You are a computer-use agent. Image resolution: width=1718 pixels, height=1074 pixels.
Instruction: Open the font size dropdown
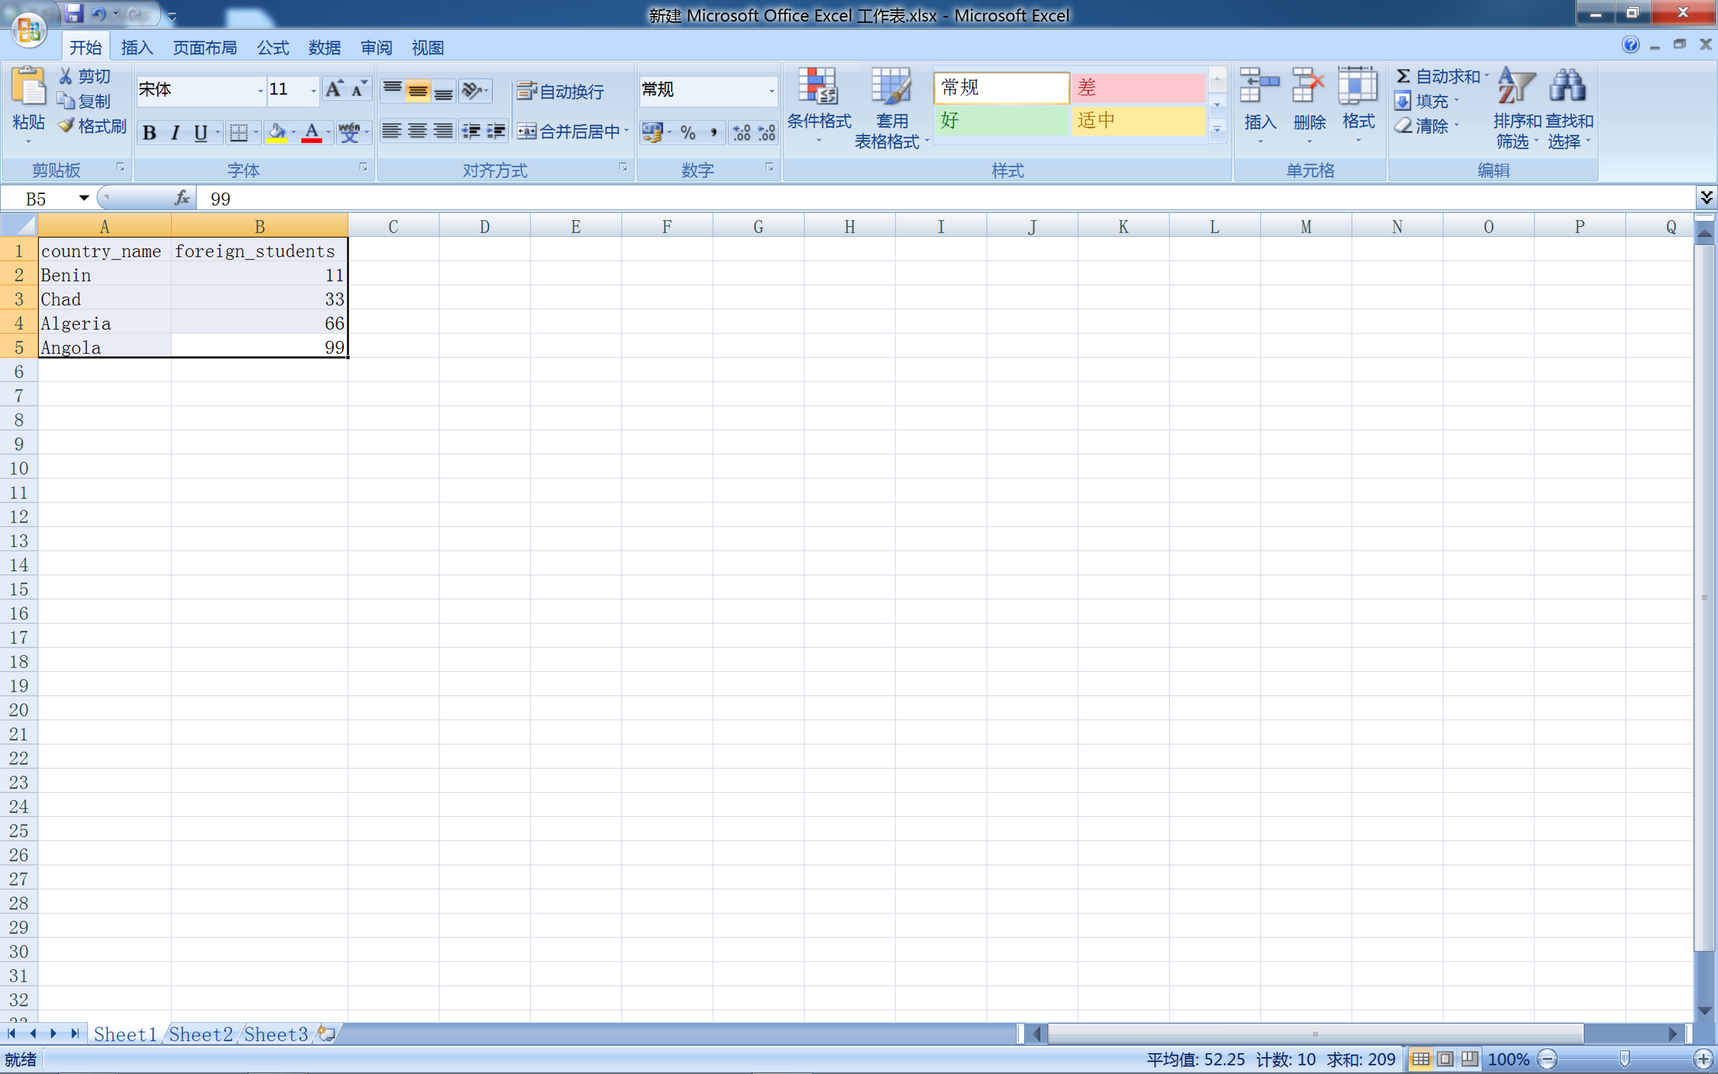tap(313, 90)
